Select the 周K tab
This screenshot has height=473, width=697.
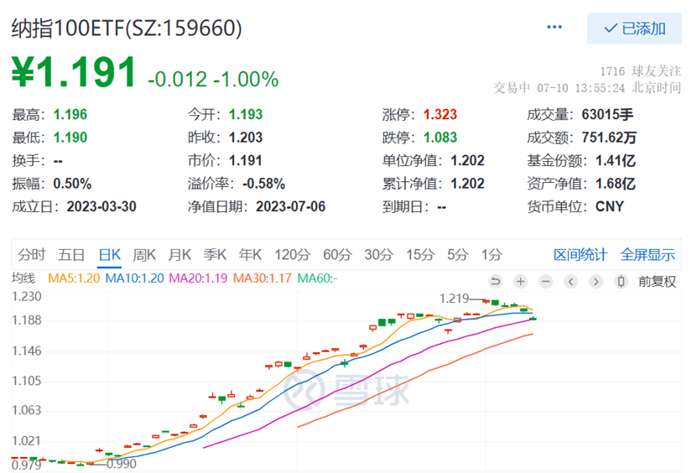(x=144, y=255)
